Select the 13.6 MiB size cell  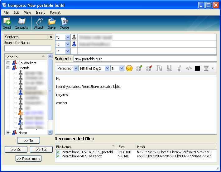click(125, 152)
